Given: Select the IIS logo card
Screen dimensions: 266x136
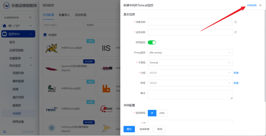Looking at the screenshot, I should 106,48.
